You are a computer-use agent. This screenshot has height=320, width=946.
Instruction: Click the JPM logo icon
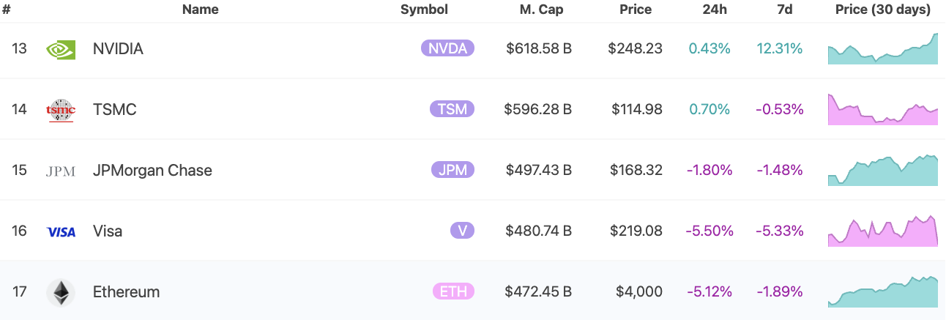click(61, 171)
